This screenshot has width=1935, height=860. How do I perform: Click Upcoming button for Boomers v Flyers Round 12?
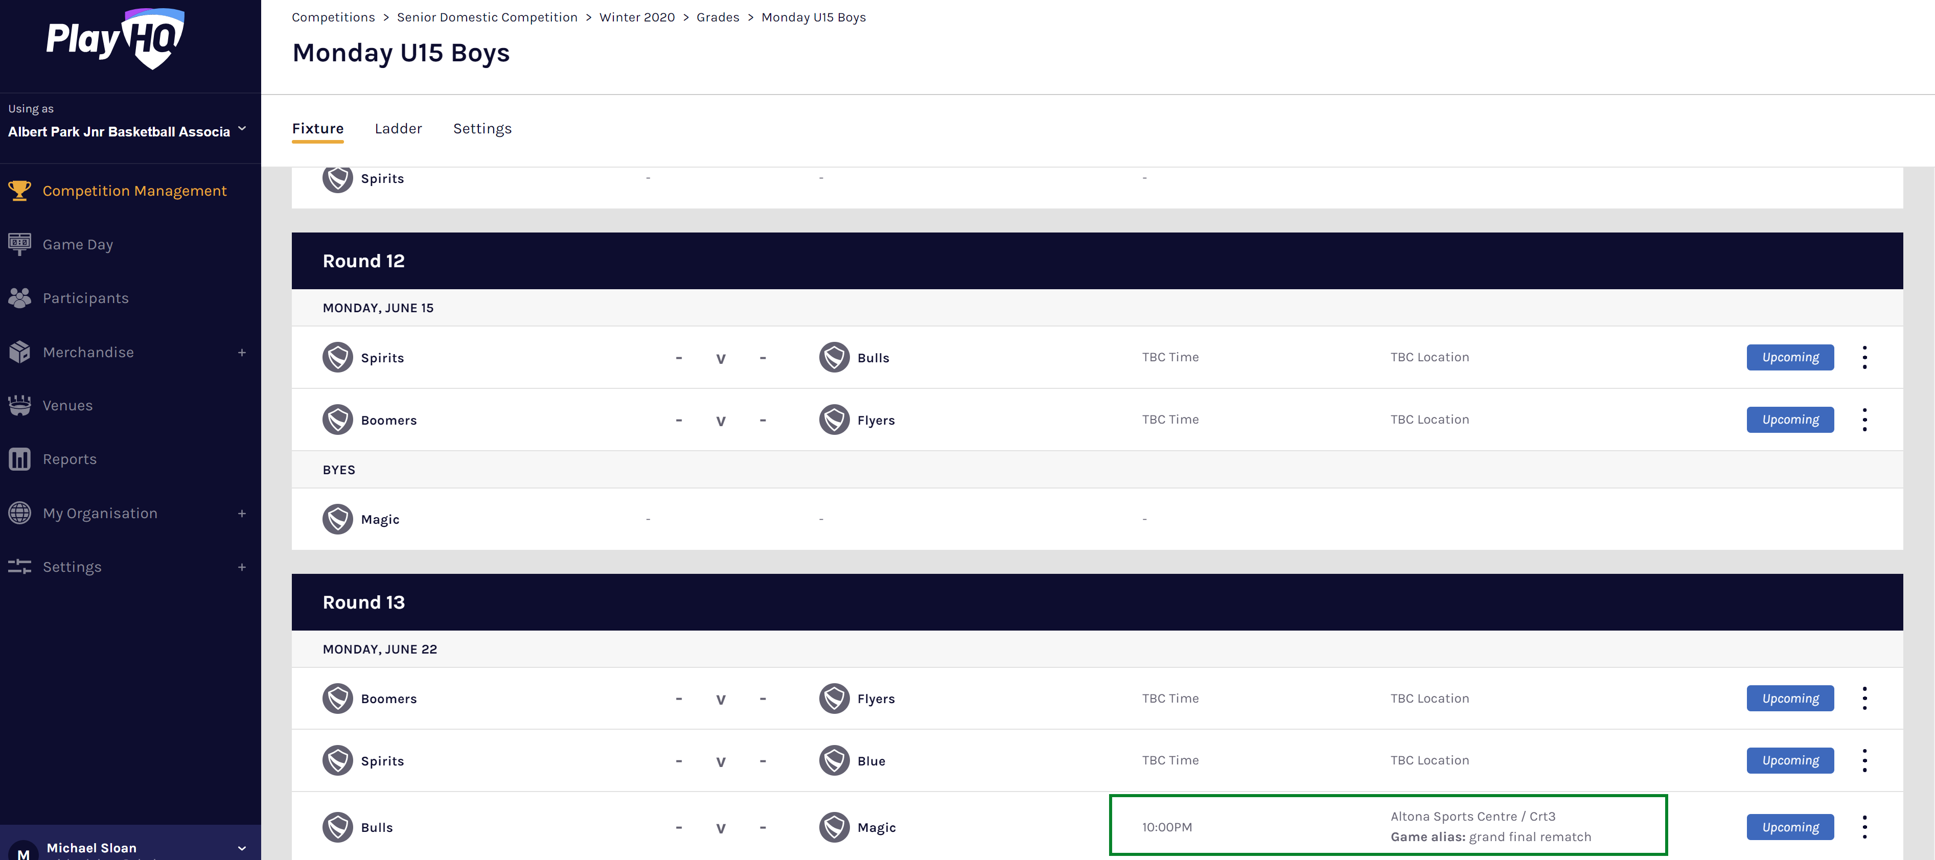point(1789,420)
